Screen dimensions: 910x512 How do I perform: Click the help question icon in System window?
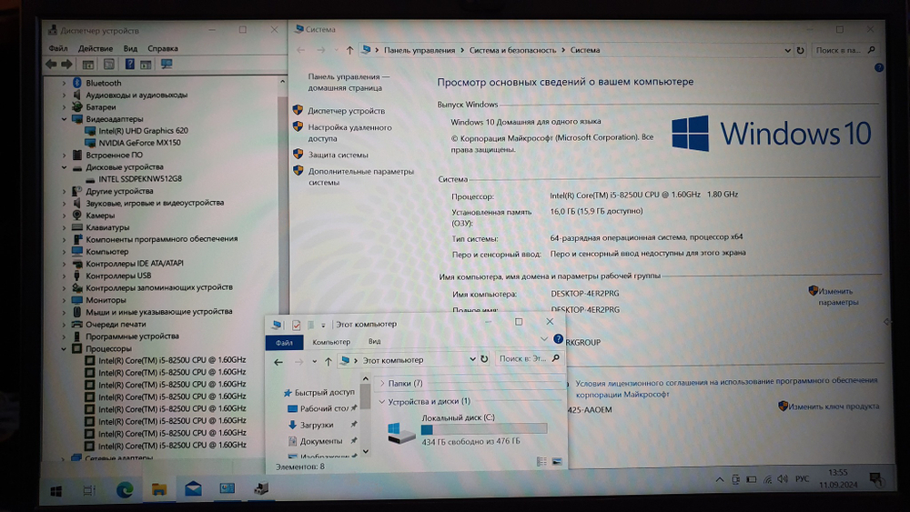click(x=879, y=68)
